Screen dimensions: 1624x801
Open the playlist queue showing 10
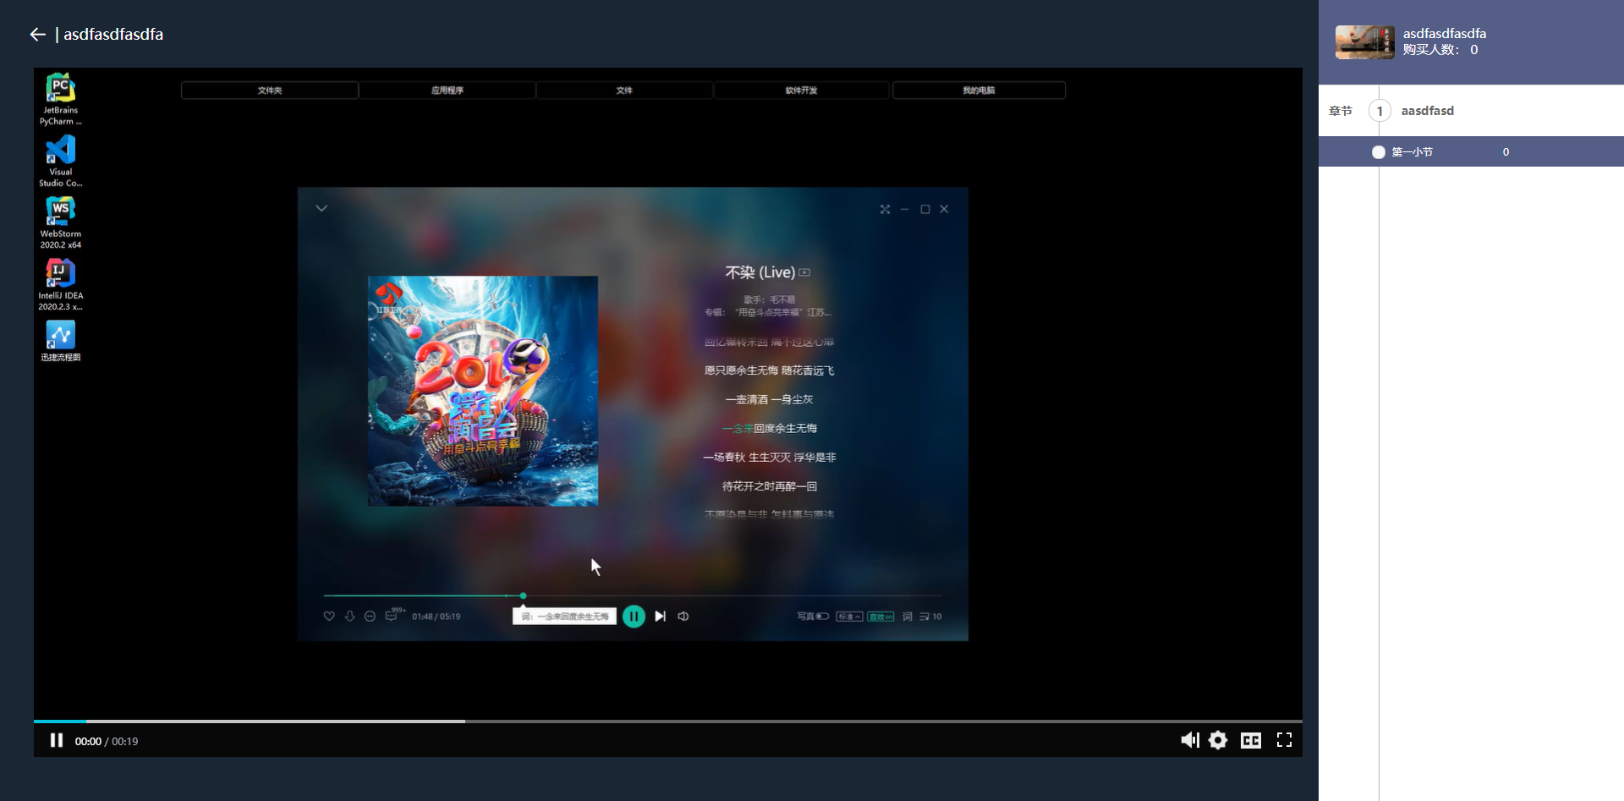(x=930, y=616)
